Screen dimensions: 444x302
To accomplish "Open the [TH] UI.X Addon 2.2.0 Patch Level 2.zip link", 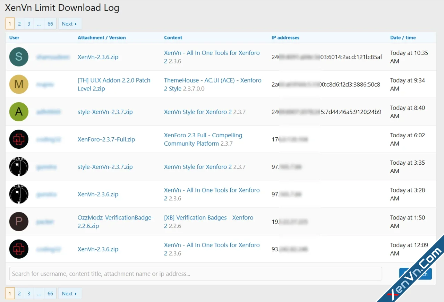I will [114, 84].
